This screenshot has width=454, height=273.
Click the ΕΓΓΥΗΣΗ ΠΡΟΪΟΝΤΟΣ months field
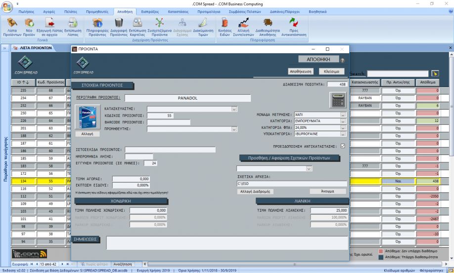coord(150,163)
